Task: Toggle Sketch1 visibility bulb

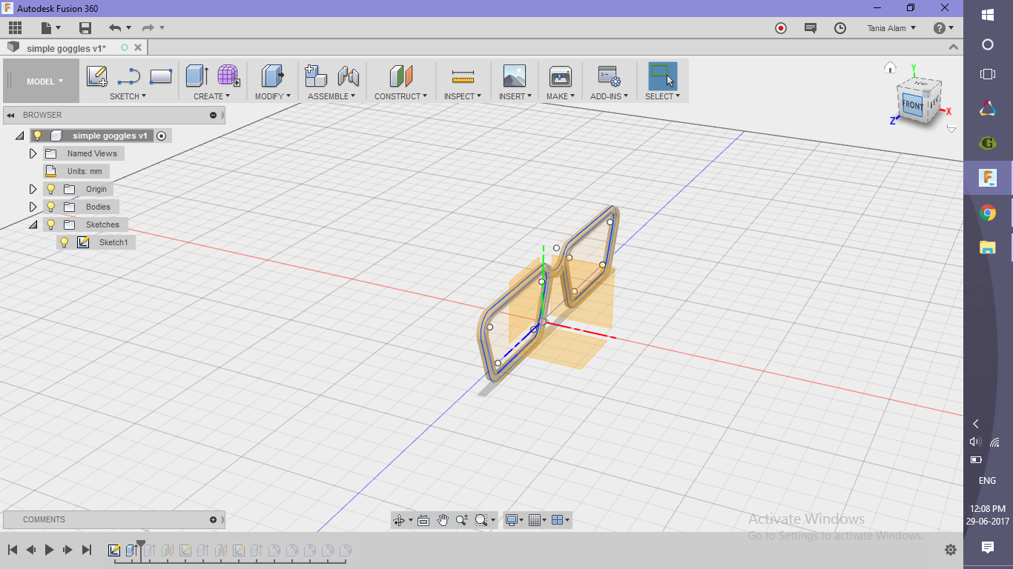Action: pyautogui.click(x=65, y=242)
